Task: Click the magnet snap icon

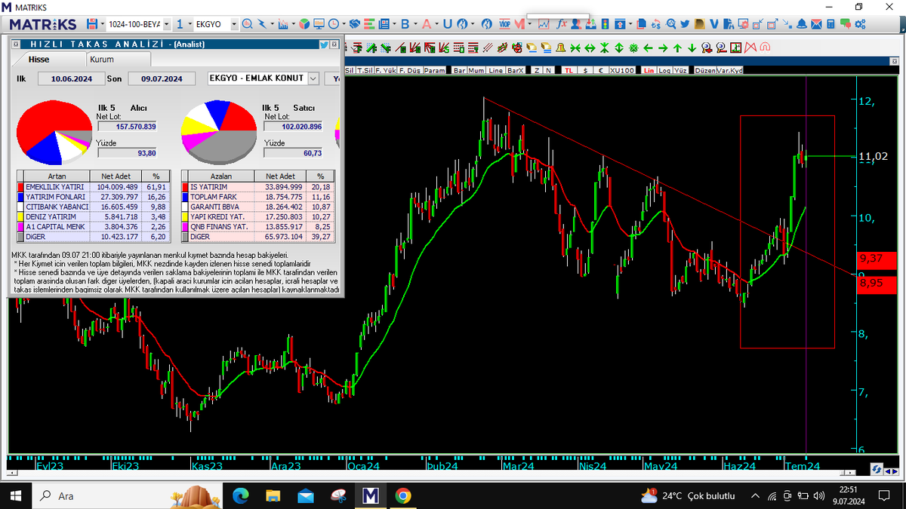Action: [765, 48]
